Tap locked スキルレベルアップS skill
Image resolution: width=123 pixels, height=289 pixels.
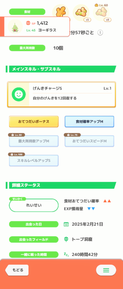point(34,161)
